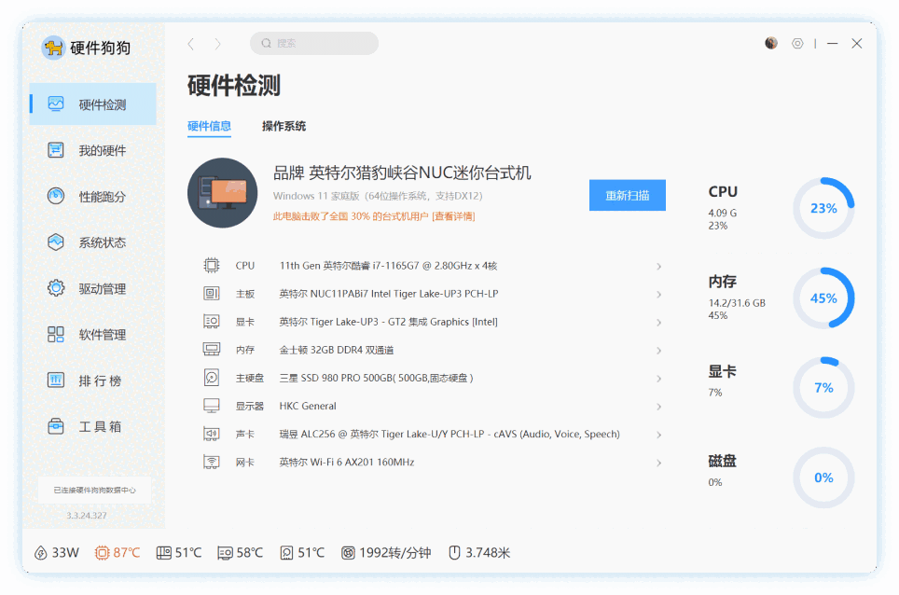Open 软件管理 grid icon

click(x=56, y=334)
